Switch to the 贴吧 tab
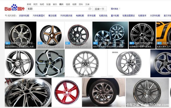This screenshot has height=108, width=171. click(x=42, y=4)
